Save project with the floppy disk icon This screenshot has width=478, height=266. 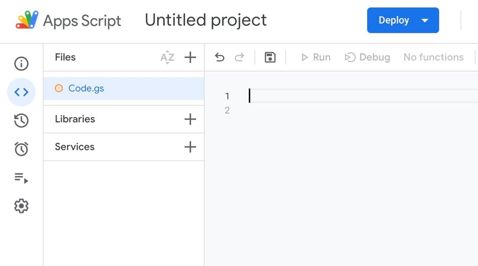[x=270, y=57]
